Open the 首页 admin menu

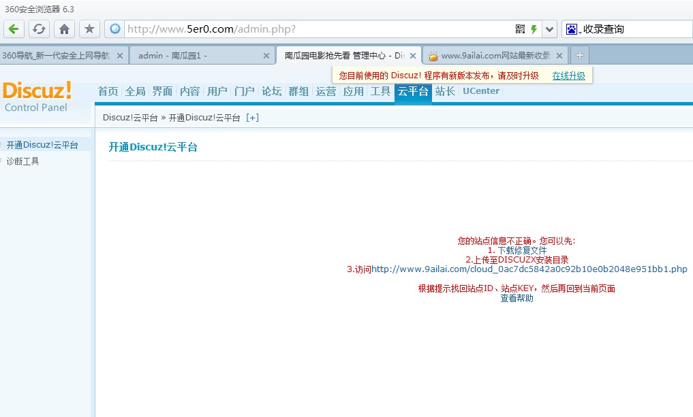pos(108,91)
